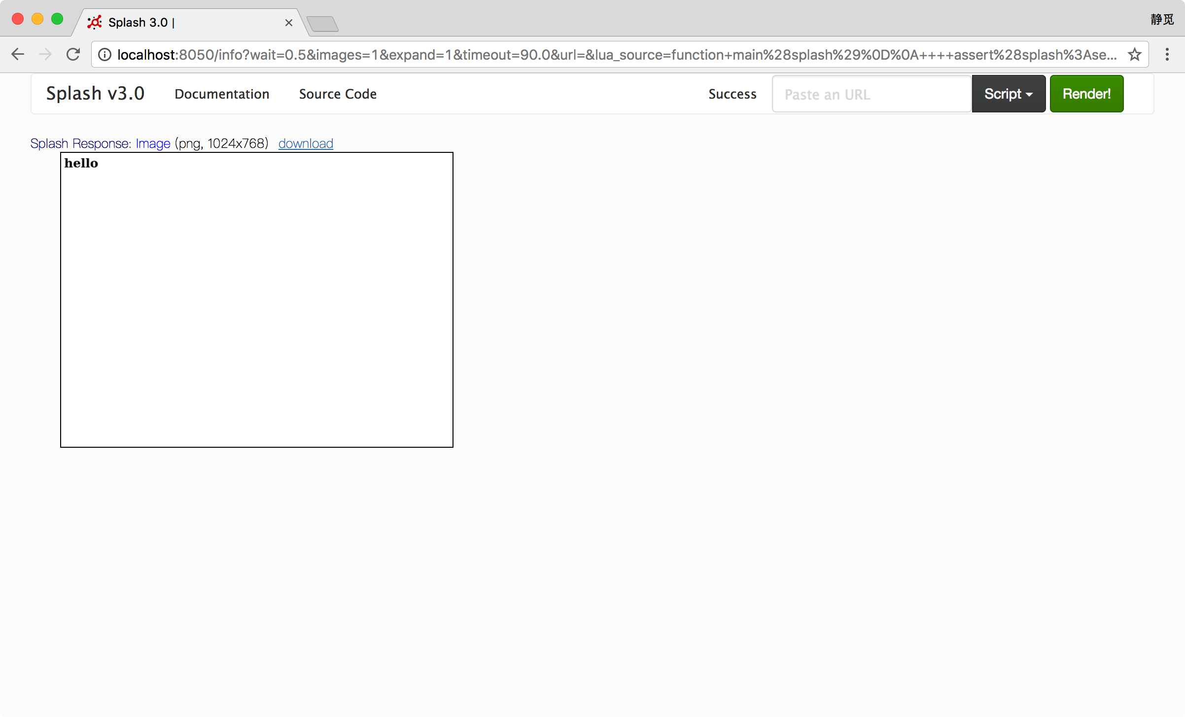Screen dimensions: 1185x717
Task: Open a new tab
Action: click(323, 24)
